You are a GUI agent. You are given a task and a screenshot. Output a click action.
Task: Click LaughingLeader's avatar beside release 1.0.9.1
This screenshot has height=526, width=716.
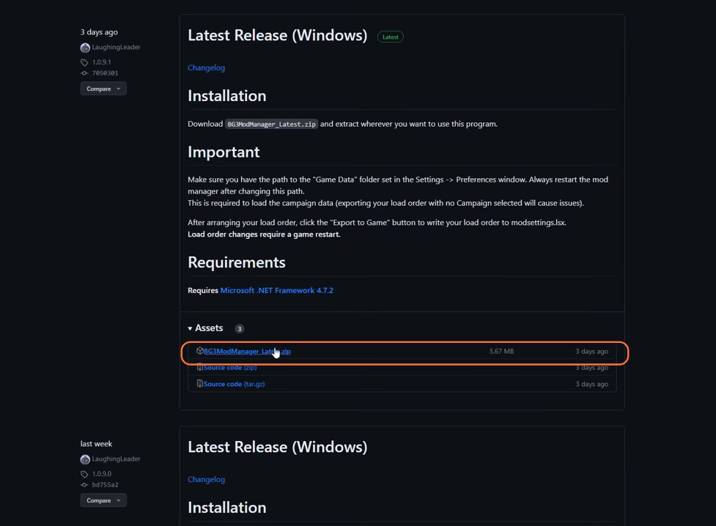coord(85,48)
